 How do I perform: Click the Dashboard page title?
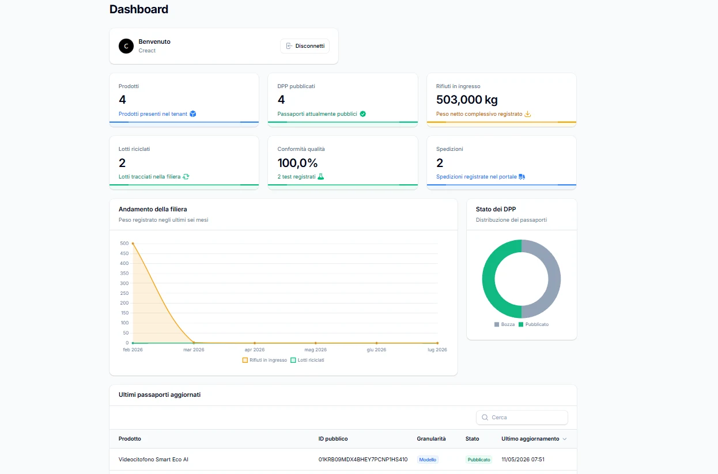139,9
